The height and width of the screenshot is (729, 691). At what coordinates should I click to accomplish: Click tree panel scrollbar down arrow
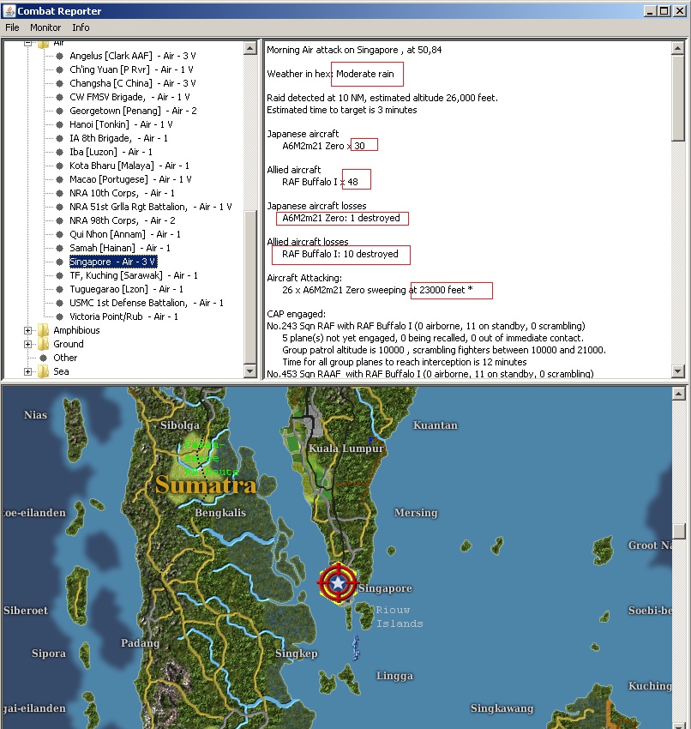click(250, 371)
